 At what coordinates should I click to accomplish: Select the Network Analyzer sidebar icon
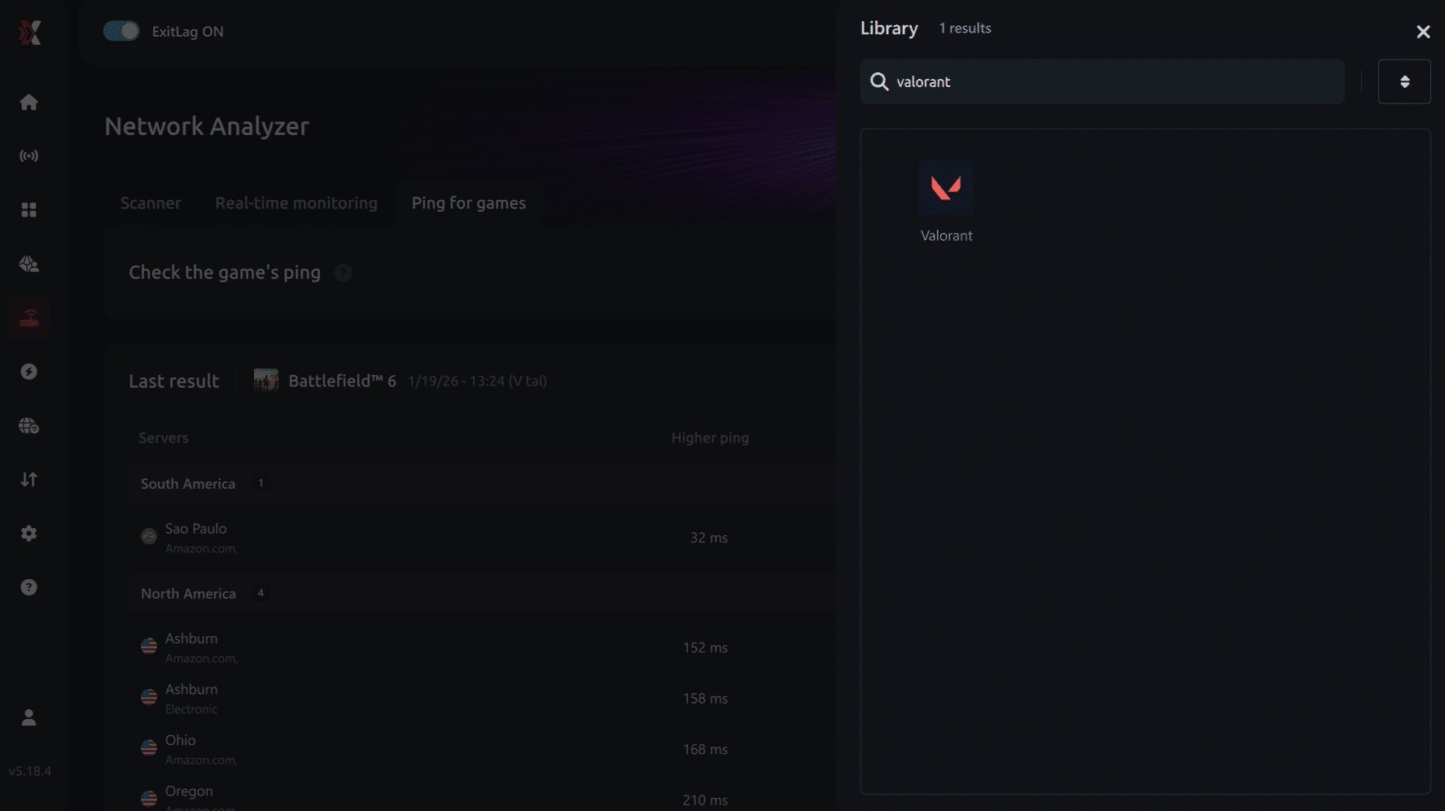pyautogui.click(x=29, y=317)
